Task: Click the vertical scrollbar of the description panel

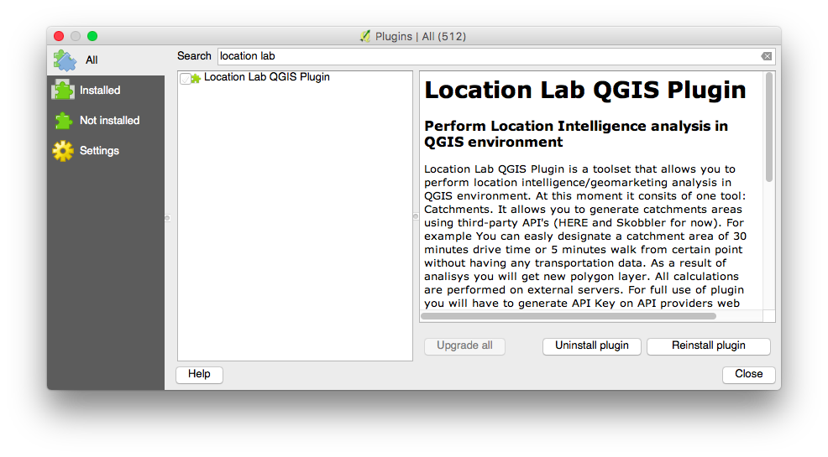Action: point(769,127)
